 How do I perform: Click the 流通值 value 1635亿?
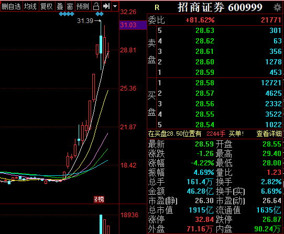coord(269,210)
